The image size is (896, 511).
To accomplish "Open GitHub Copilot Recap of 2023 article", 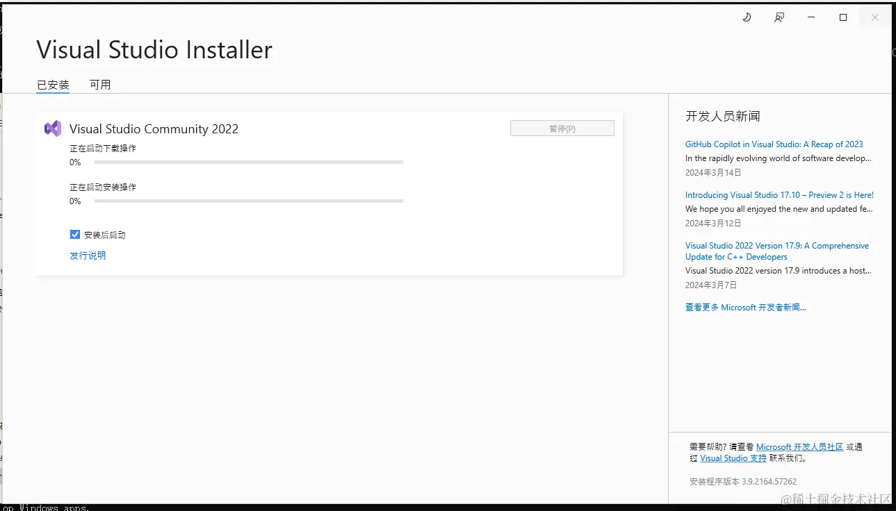I will 774,144.
